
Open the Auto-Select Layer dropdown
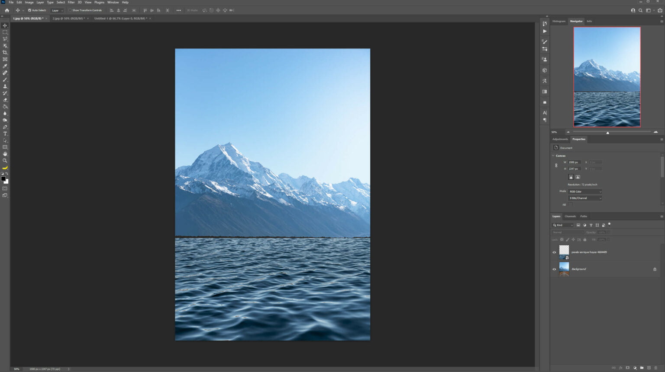pyautogui.click(x=57, y=10)
